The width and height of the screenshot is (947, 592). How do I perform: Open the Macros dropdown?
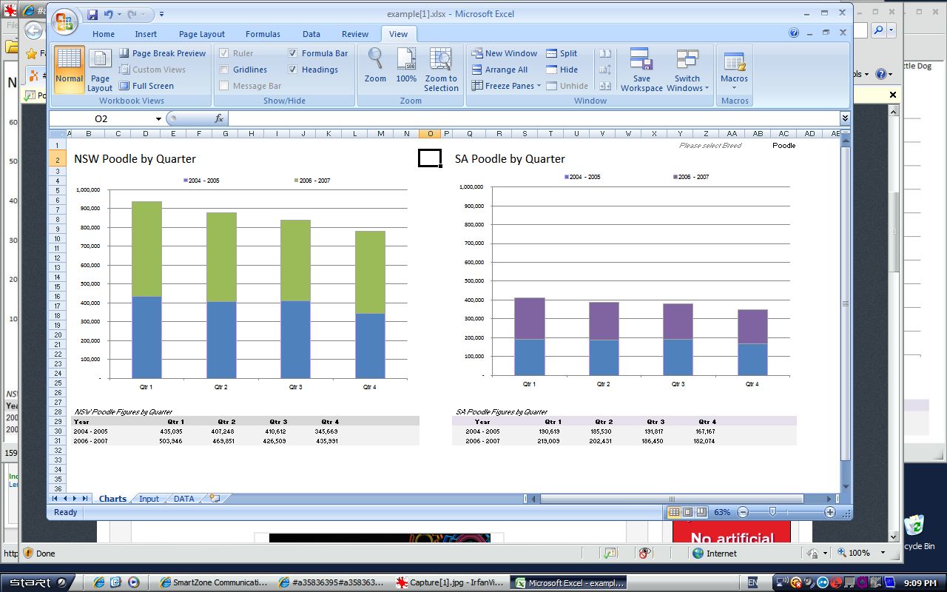pos(734,70)
